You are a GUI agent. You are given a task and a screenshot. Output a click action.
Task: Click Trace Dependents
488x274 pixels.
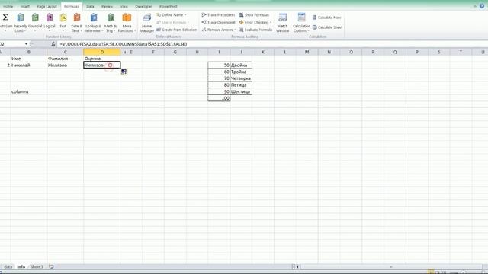click(x=219, y=22)
